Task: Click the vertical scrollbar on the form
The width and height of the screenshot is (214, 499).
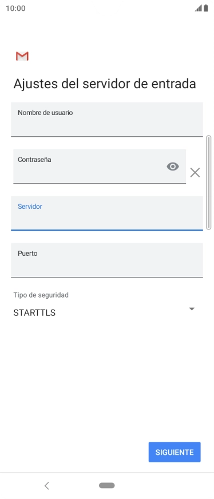Action: coord(209,183)
